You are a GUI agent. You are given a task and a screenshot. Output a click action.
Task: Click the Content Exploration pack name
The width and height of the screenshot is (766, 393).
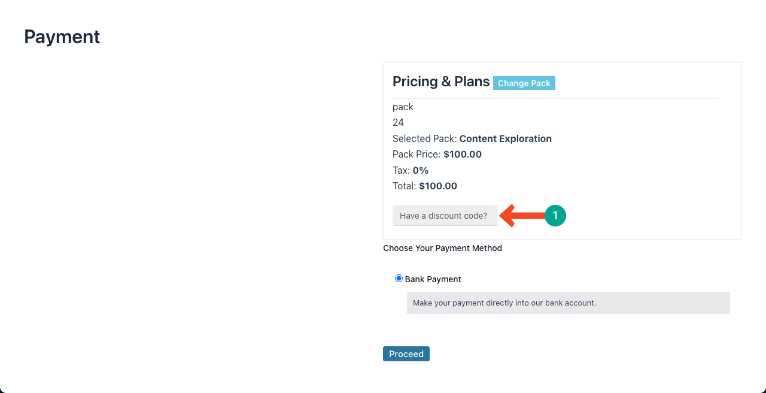pyautogui.click(x=505, y=138)
